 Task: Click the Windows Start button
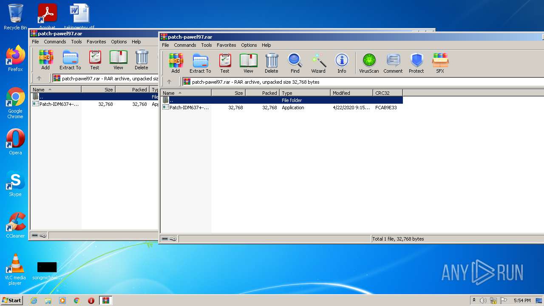point(11,300)
